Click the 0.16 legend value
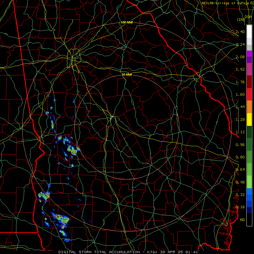 click(x=240, y=207)
